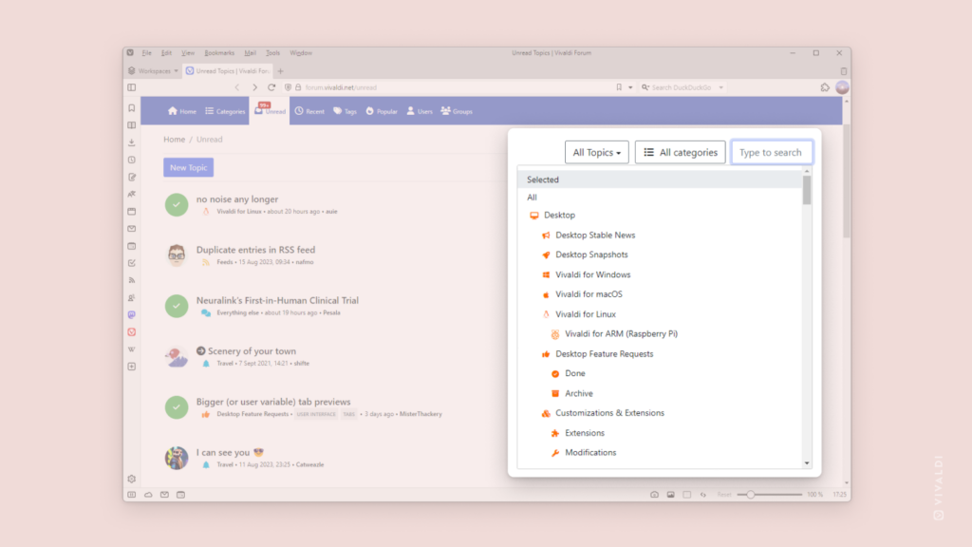Open the Workspaces dropdown
The height and width of the screenshot is (547, 972).
(153, 71)
